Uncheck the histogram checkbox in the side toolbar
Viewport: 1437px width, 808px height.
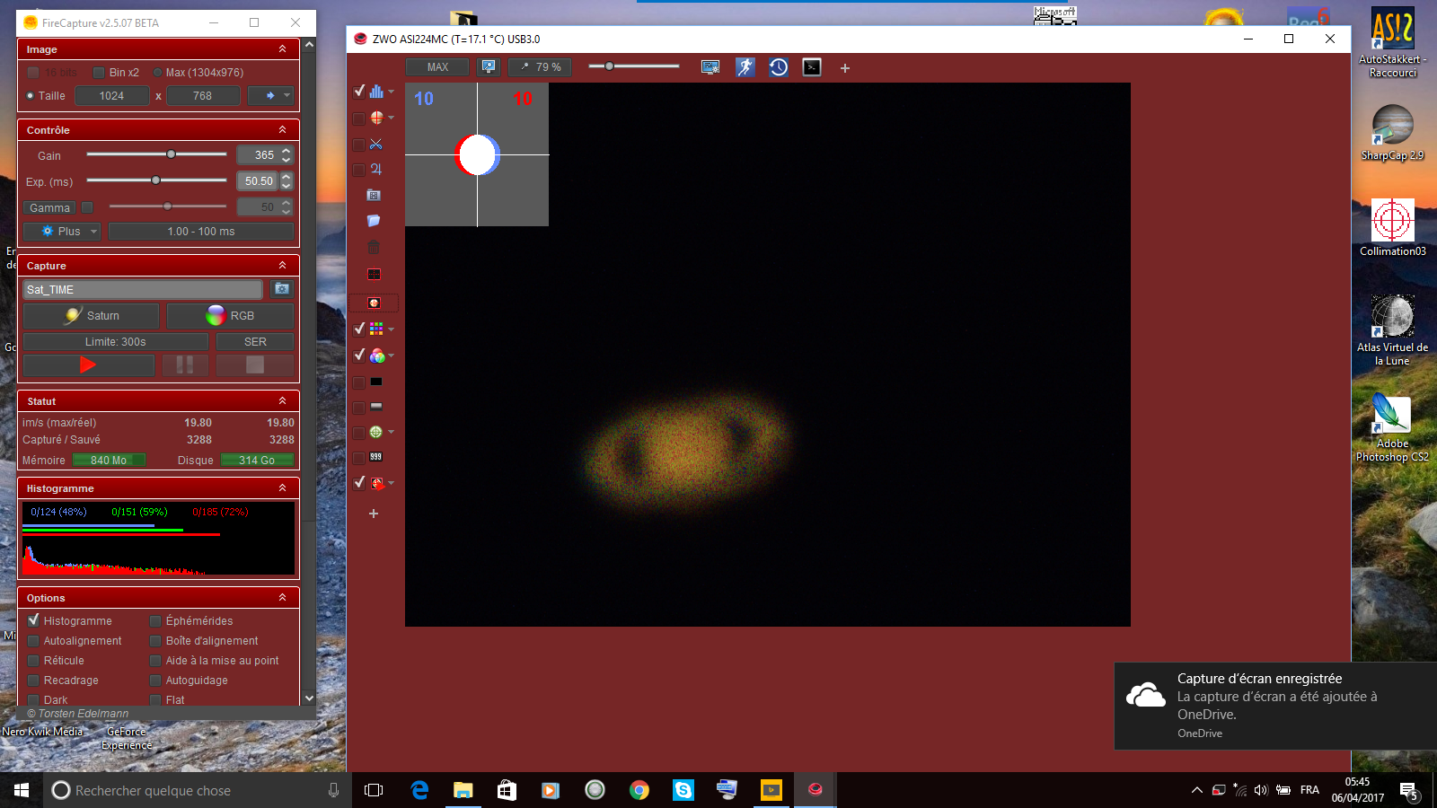[x=359, y=91]
